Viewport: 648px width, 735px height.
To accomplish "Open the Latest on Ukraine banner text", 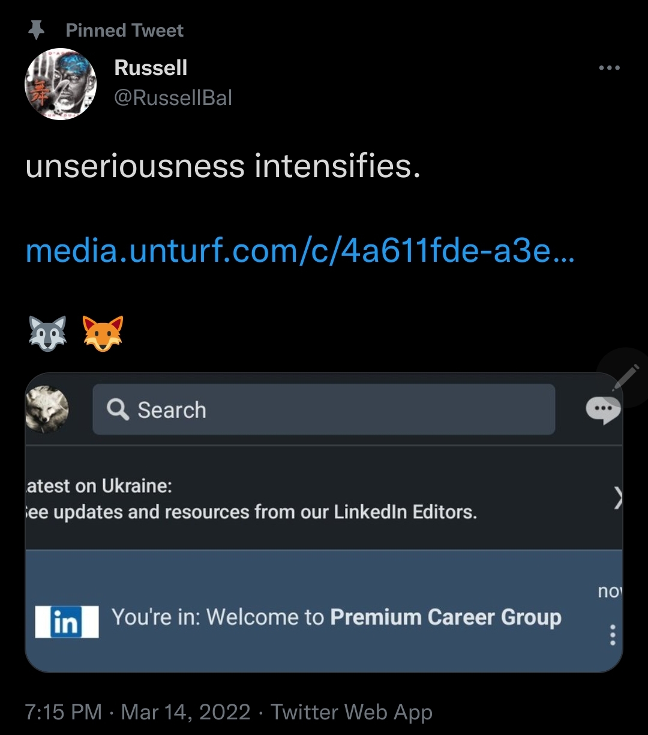I will 252,499.
